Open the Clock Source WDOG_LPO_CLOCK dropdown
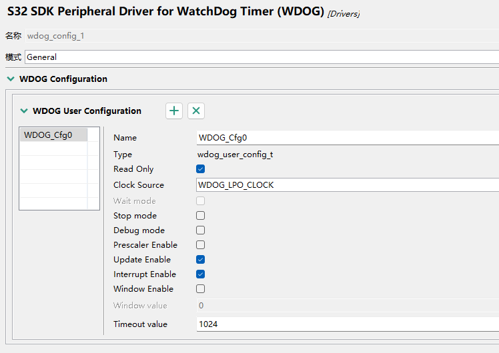The height and width of the screenshot is (353, 499). [347, 185]
